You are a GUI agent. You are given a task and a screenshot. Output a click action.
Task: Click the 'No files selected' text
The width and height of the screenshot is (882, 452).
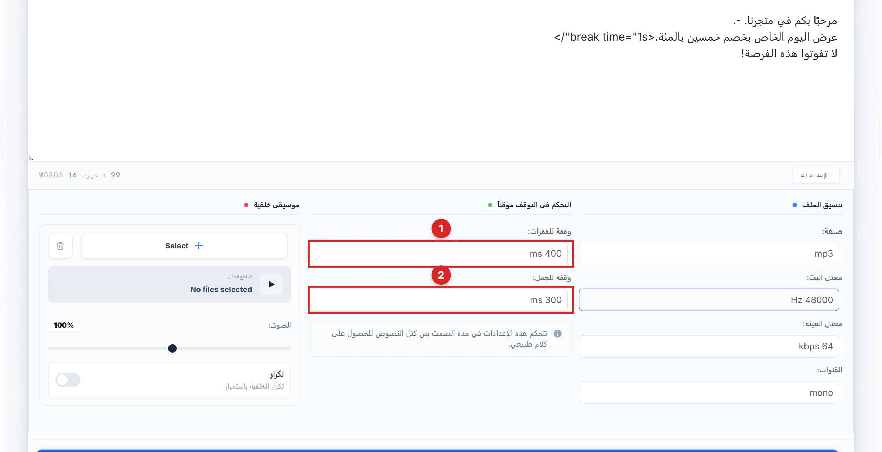tap(221, 289)
